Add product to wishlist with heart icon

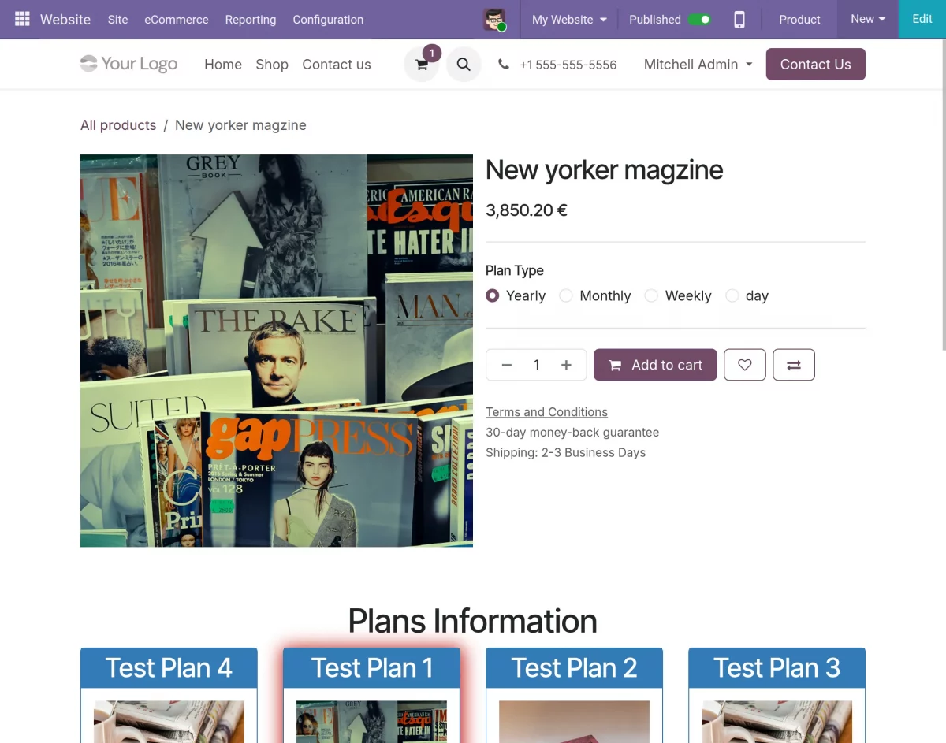744,364
